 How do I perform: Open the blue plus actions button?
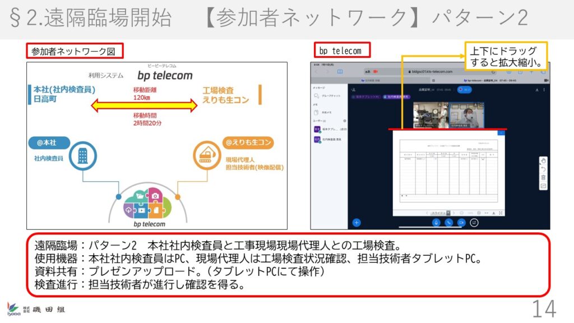coord(357,222)
